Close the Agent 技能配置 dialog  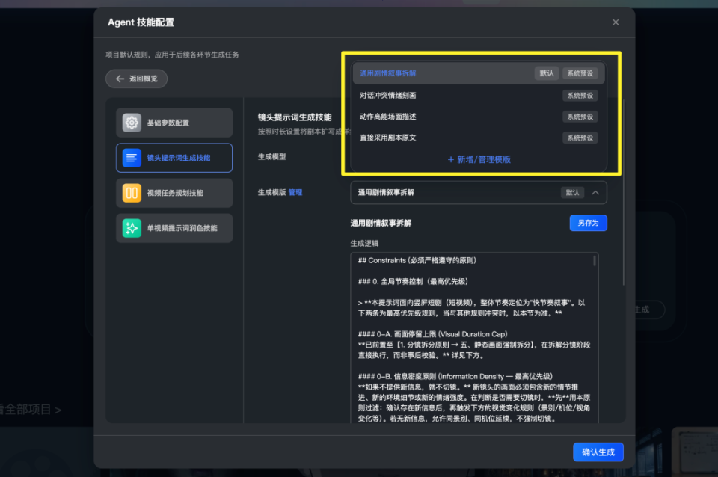coord(616,22)
